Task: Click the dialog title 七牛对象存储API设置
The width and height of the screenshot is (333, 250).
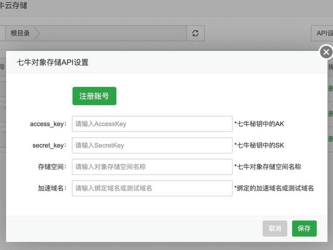Action: (x=52, y=62)
